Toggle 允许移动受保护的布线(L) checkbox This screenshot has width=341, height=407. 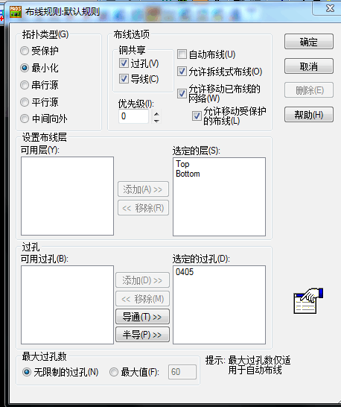197,116
